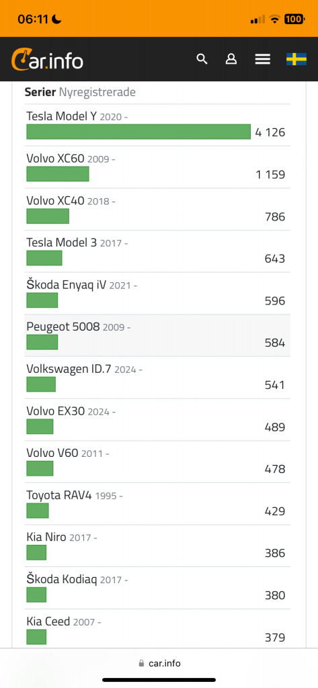Open Tesla Model 3 series page
The width and height of the screenshot is (318, 688).
point(61,243)
